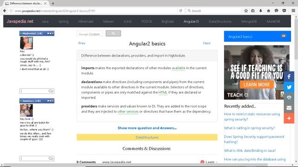Send the message in JessicaL chat box
Image resolution: width=298 pixels, height=167 pixels.
click(x=51, y=158)
